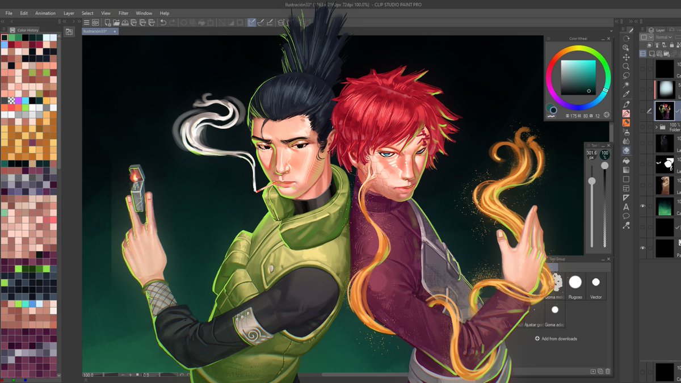
Task: Select the character artwork layer thumbnail
Action: point(664,111)
